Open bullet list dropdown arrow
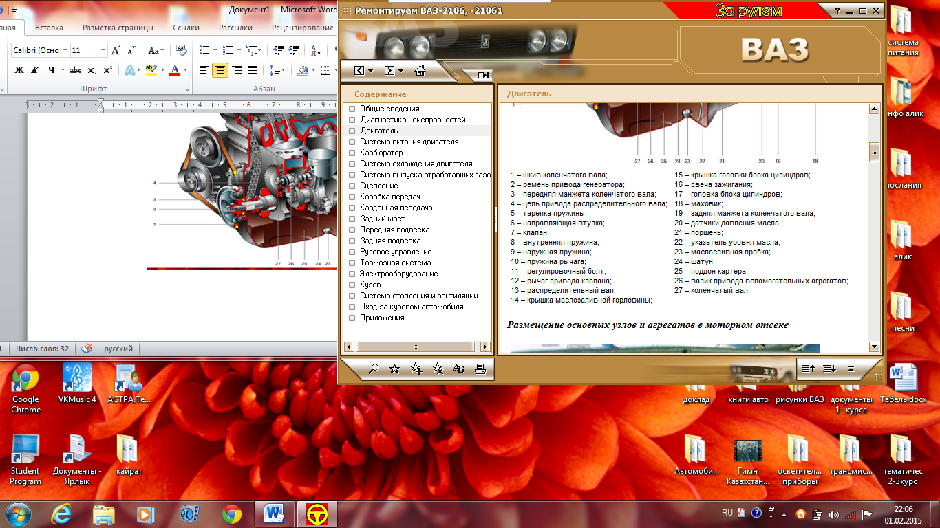Image resolution: width=940 pixels, height=528 pixels. (215, 50)
